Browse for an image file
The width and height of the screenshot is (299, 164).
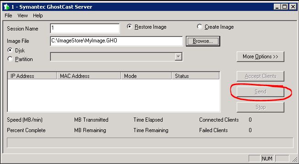point(203,41)
